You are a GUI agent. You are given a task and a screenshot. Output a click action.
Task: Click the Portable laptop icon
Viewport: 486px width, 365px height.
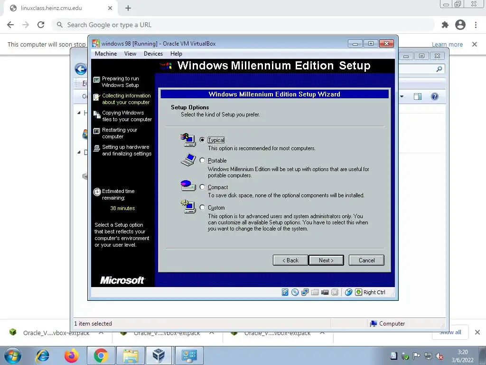tap(188, 160)
